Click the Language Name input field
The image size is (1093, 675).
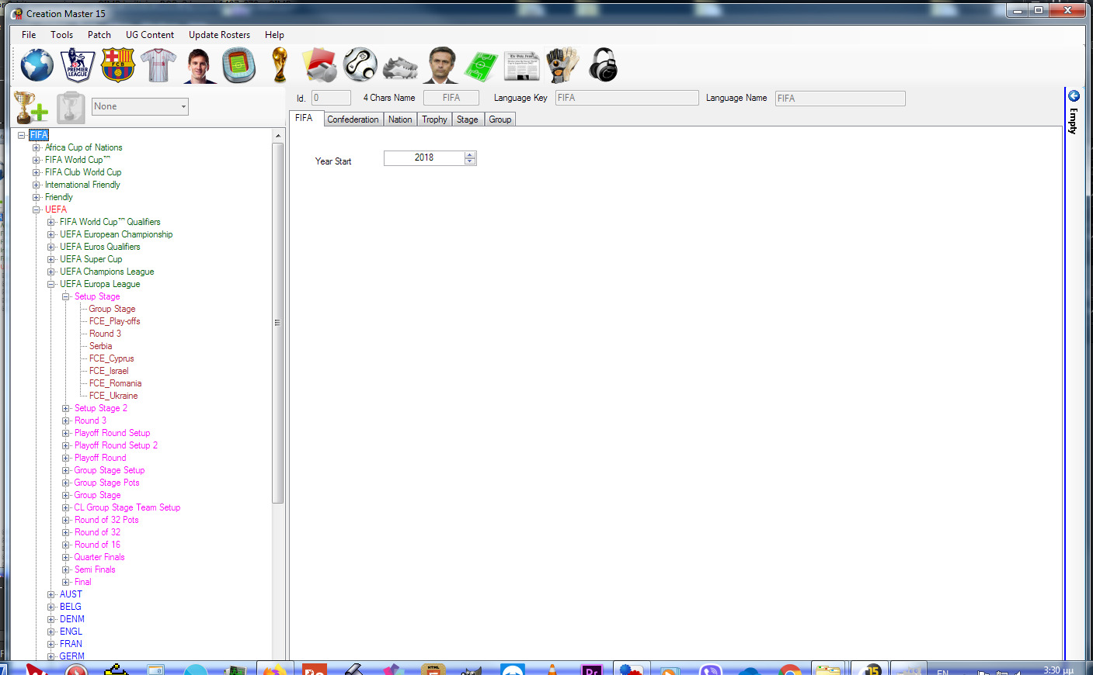[x=841, y=98]
